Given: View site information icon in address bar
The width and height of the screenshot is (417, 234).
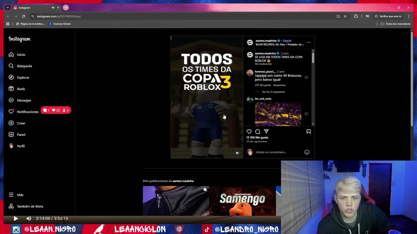Looking at the screenshot, I should coord(33,16).
